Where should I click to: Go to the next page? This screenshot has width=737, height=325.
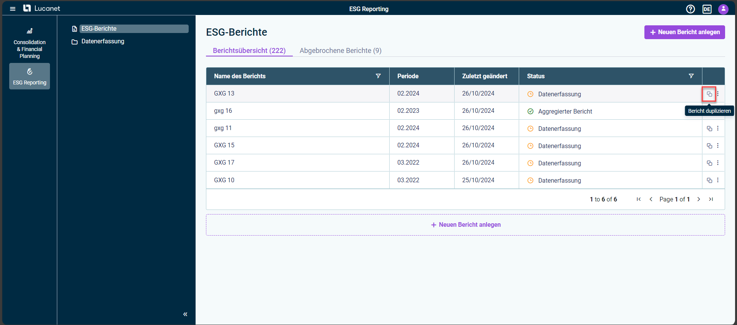(x=699, y=199)
